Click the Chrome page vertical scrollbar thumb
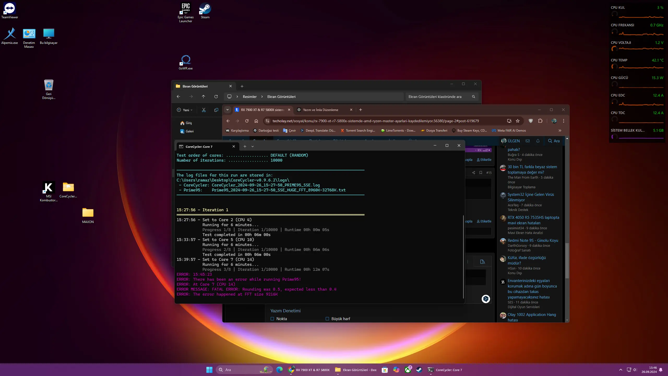 tap(567, 261)
